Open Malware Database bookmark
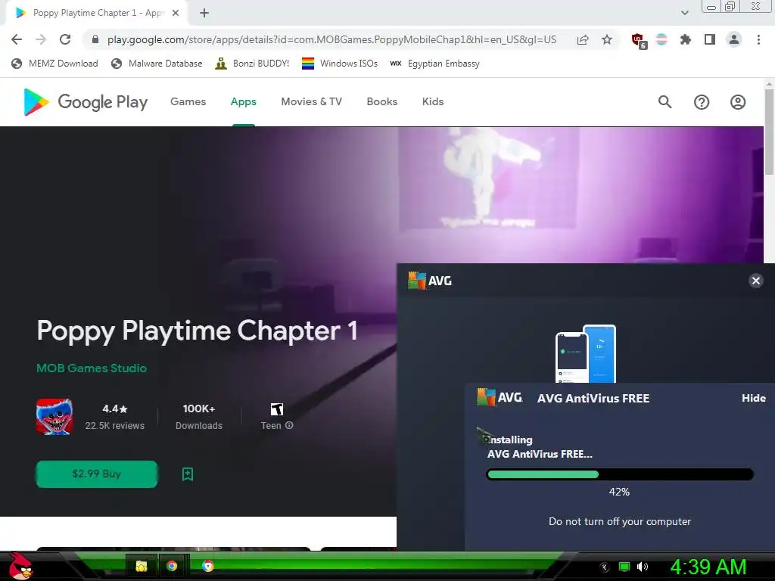775x581 pixels. pos(157,64)
